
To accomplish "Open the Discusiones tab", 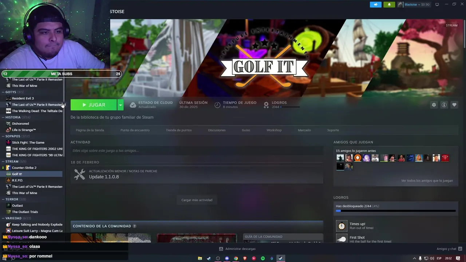I will [217, 130].
